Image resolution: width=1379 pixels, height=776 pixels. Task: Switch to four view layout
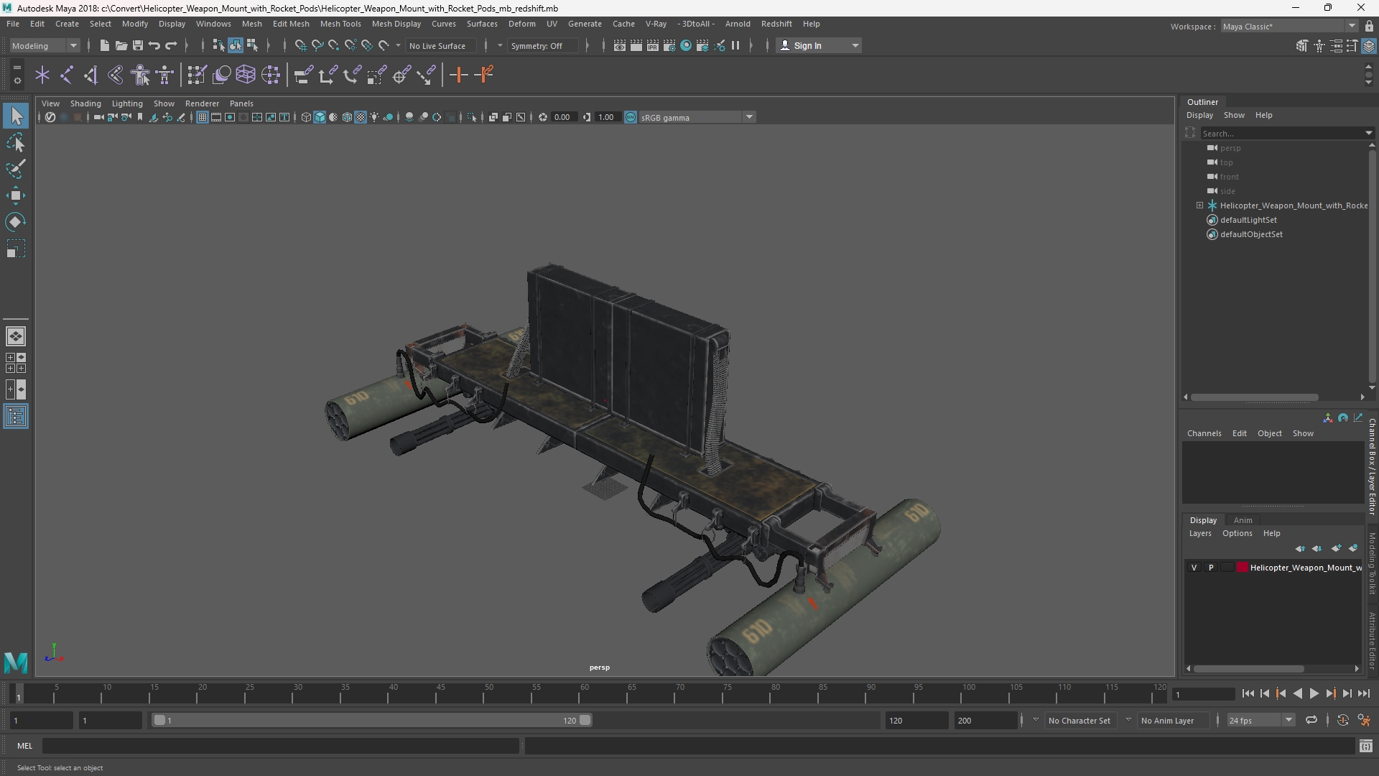(x=16, y=363)
